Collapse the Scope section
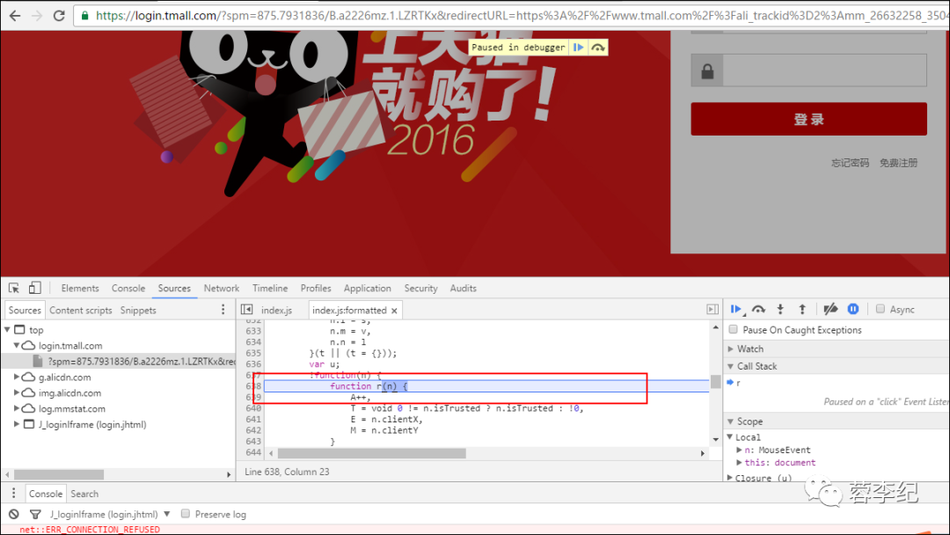950x535 pixels. [x=731, y=421]
